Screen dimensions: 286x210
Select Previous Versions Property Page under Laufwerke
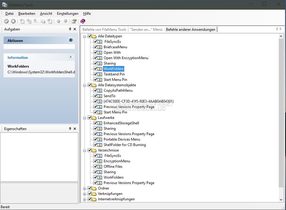click(129, 134)
